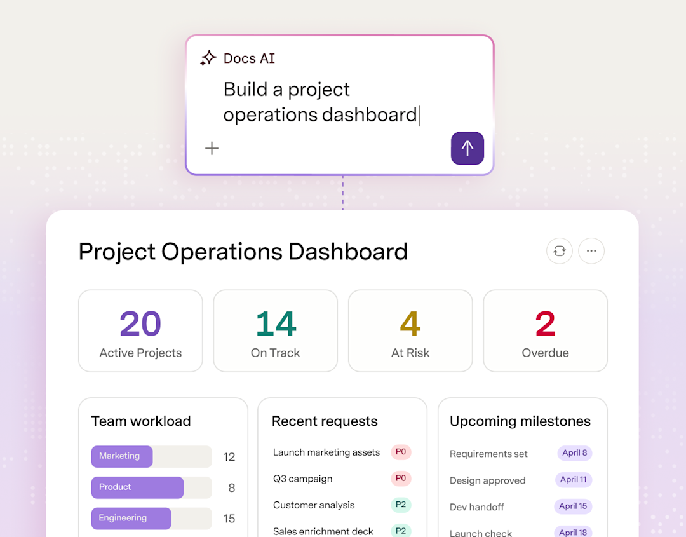Click the Product workload bar

pos(151,487)
